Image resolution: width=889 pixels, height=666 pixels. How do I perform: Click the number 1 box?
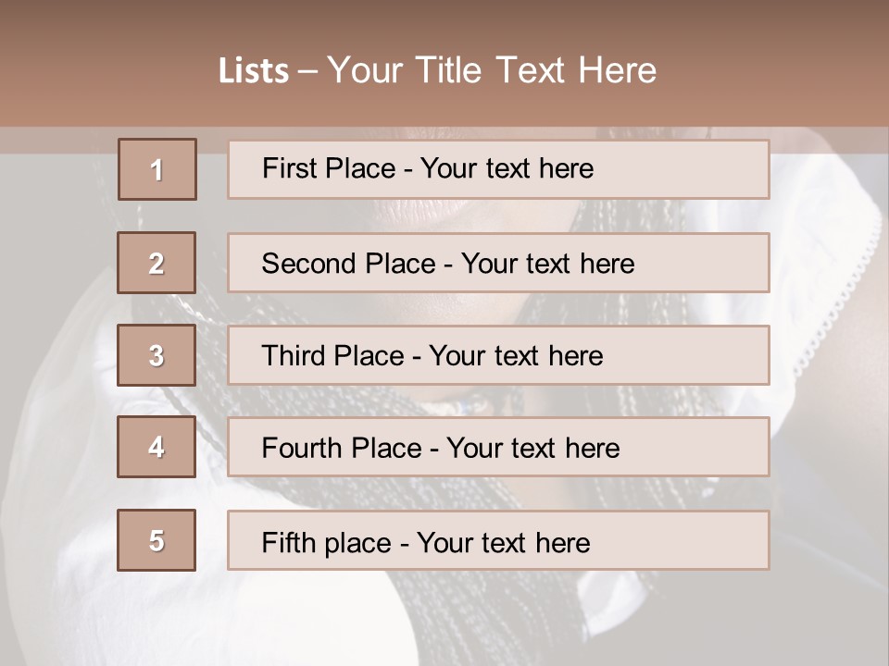tap(157, 169)
